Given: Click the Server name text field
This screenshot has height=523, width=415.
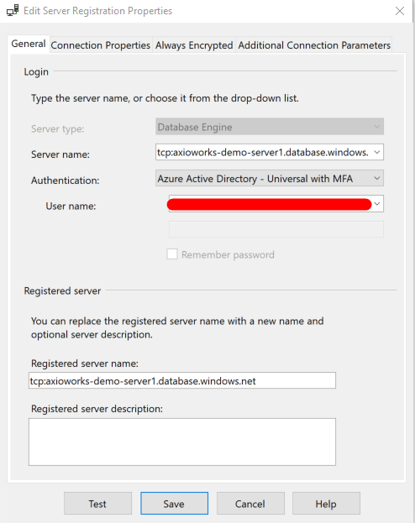Looking at the screenshot, I should (263, 152).
